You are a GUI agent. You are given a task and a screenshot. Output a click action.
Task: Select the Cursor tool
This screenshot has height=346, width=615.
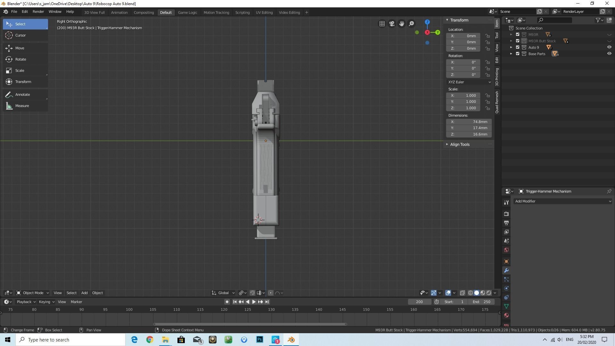click(25, 35)
